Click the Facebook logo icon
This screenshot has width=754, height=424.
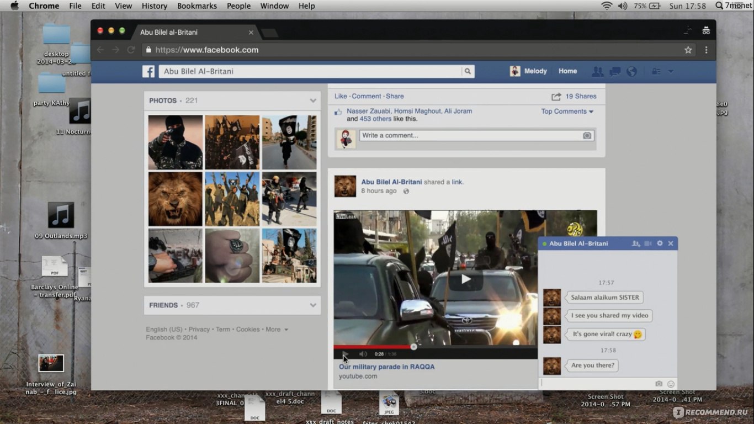148,71
